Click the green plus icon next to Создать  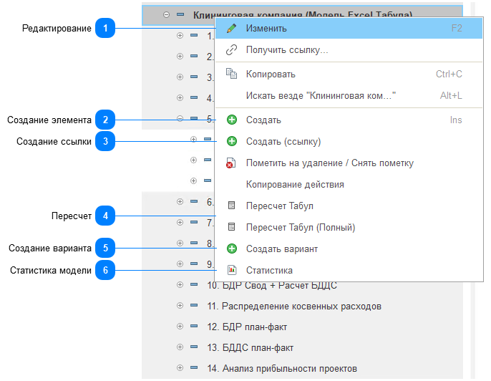coord(232,120)
